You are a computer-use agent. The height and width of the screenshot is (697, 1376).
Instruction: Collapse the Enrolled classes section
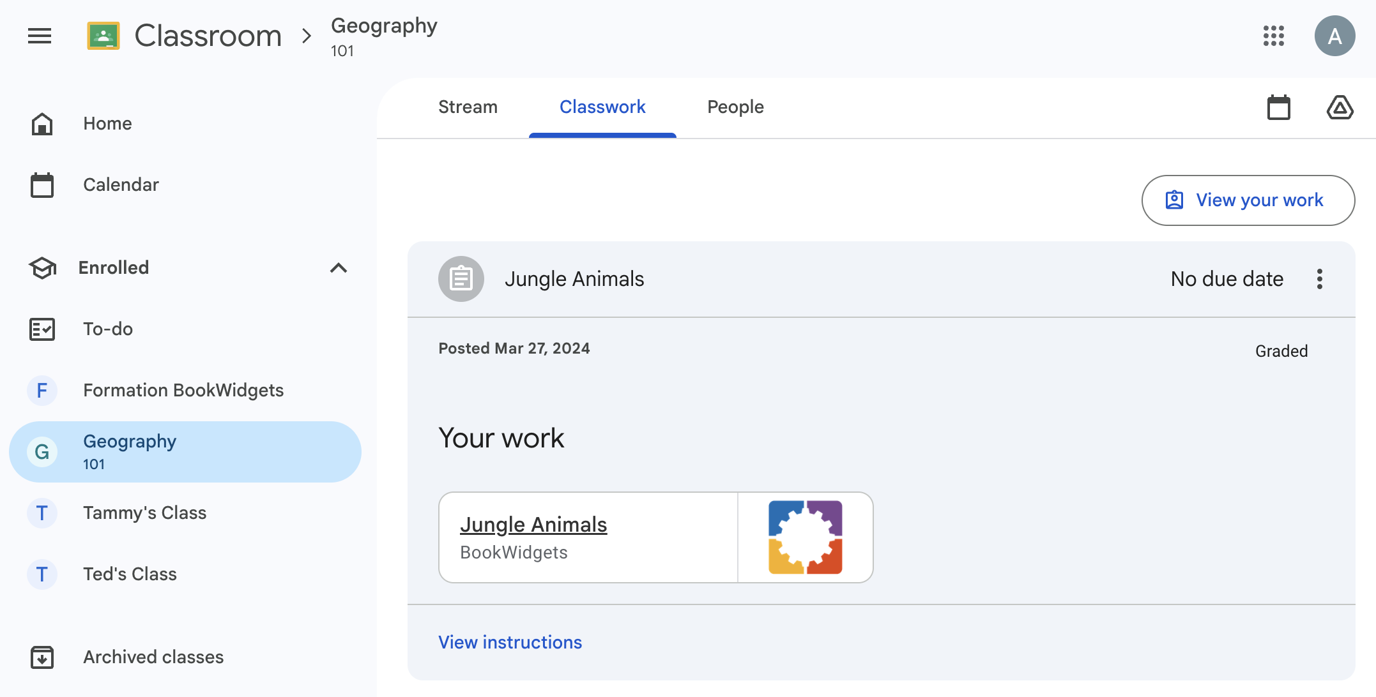[x=339, y=268]
